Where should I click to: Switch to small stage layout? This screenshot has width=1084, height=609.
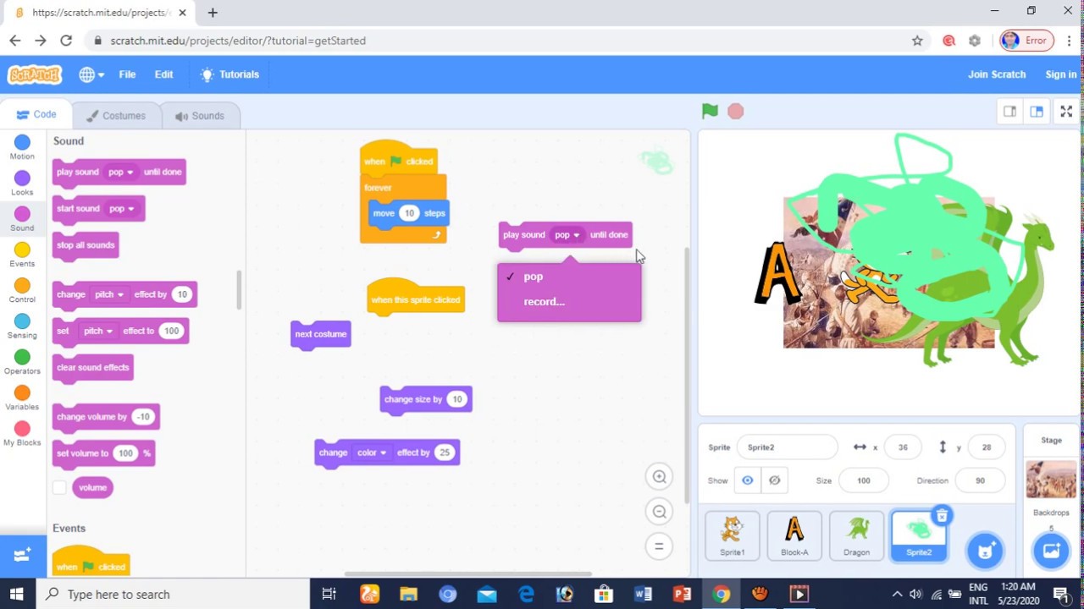1009,112
